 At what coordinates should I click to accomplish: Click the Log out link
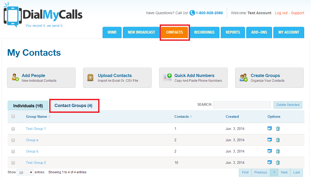click(x=281, y=13)
